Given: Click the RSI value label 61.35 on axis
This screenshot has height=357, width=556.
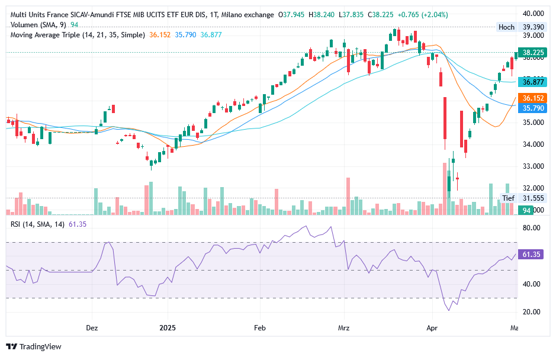Looking at the screenshot, I should (531, 254).
